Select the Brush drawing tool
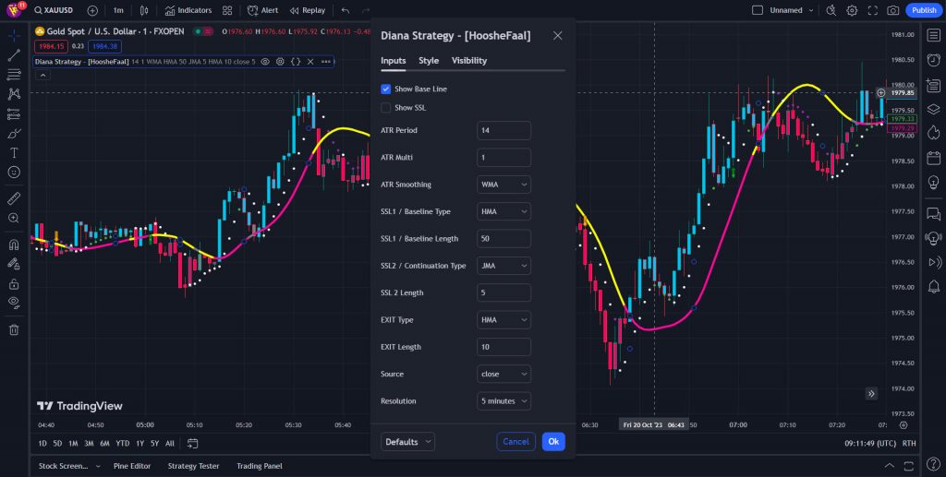The image size is (946, 477). coord(14,134)
